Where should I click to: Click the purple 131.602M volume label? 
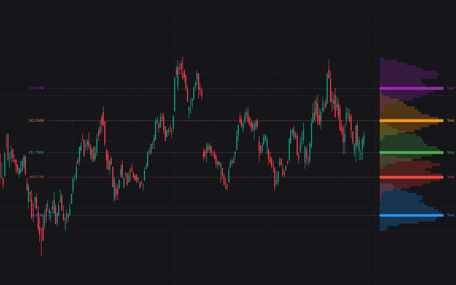click(36, 88)
